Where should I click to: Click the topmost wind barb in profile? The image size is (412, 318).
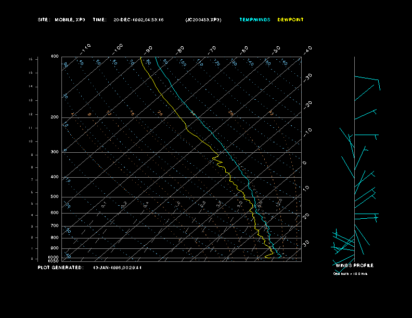pos(367,80)
